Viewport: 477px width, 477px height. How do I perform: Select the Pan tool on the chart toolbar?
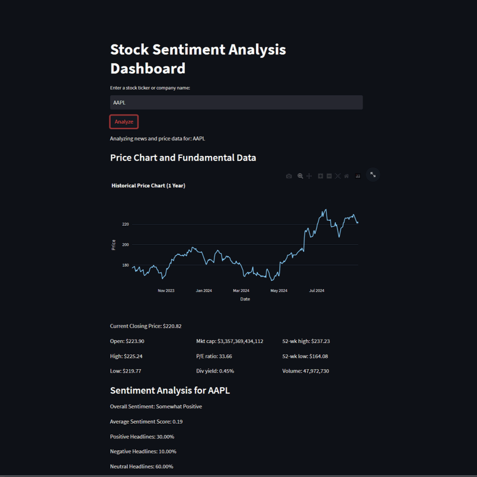pyautogui.click(x=310, y=176)
